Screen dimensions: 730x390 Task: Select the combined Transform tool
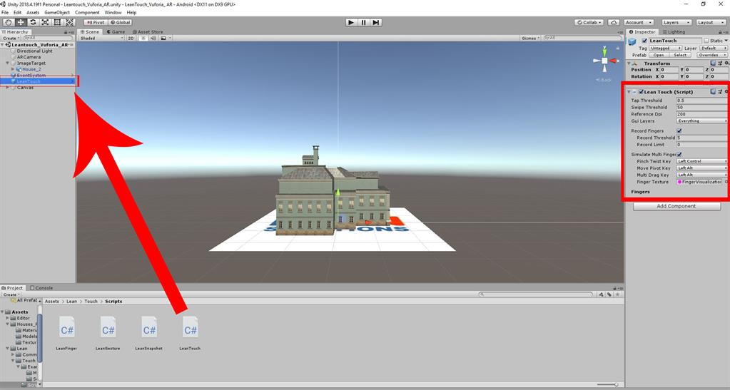click(x=69, y=22)
